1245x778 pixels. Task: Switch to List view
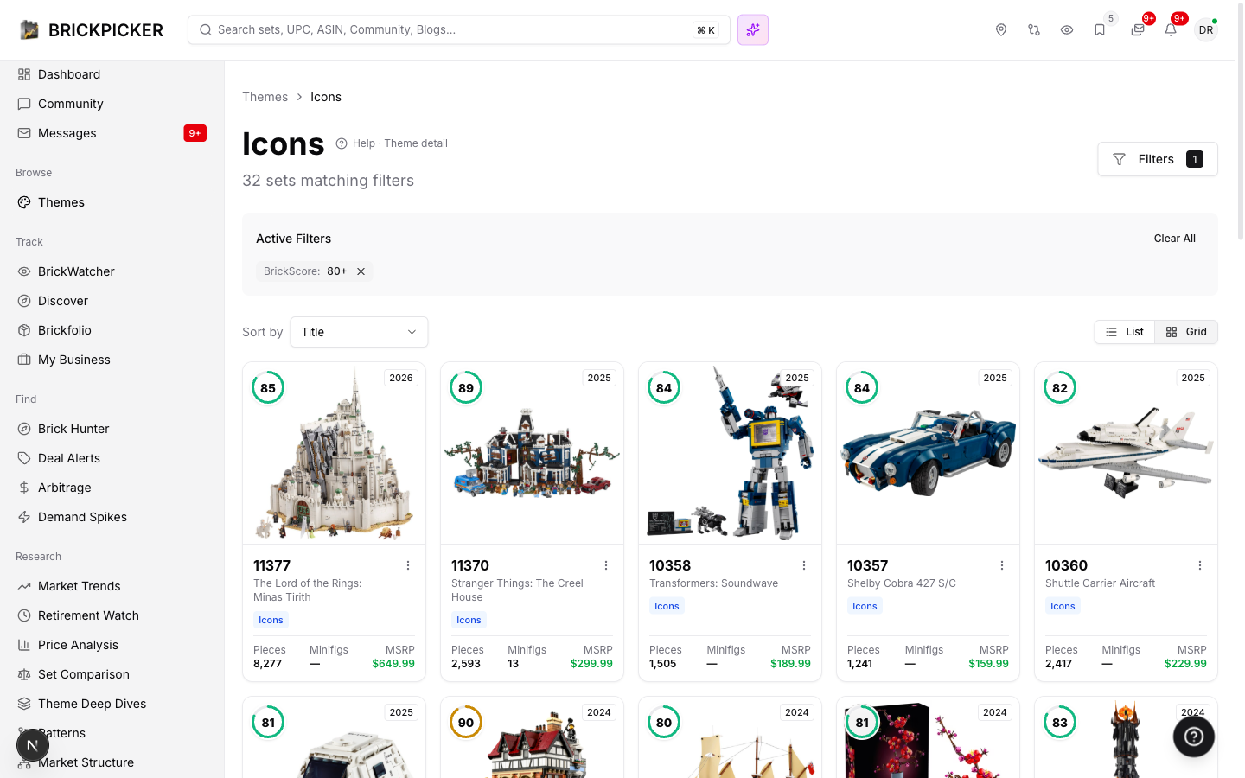(x=1125, y=332)
